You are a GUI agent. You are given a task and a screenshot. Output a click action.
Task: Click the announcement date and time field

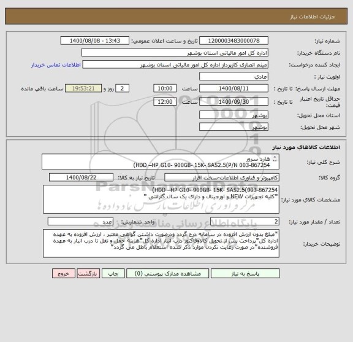(x=95, y=41)
